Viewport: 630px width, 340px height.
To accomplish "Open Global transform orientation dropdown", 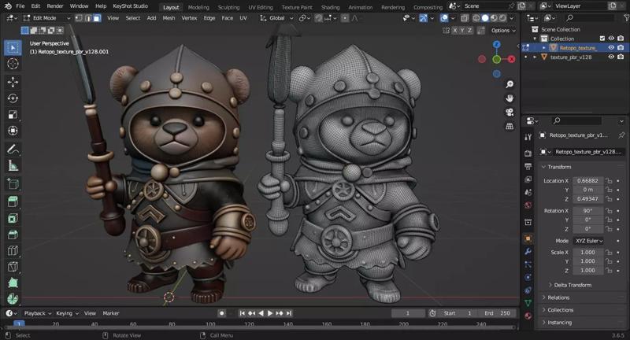I will pos(277,18).
